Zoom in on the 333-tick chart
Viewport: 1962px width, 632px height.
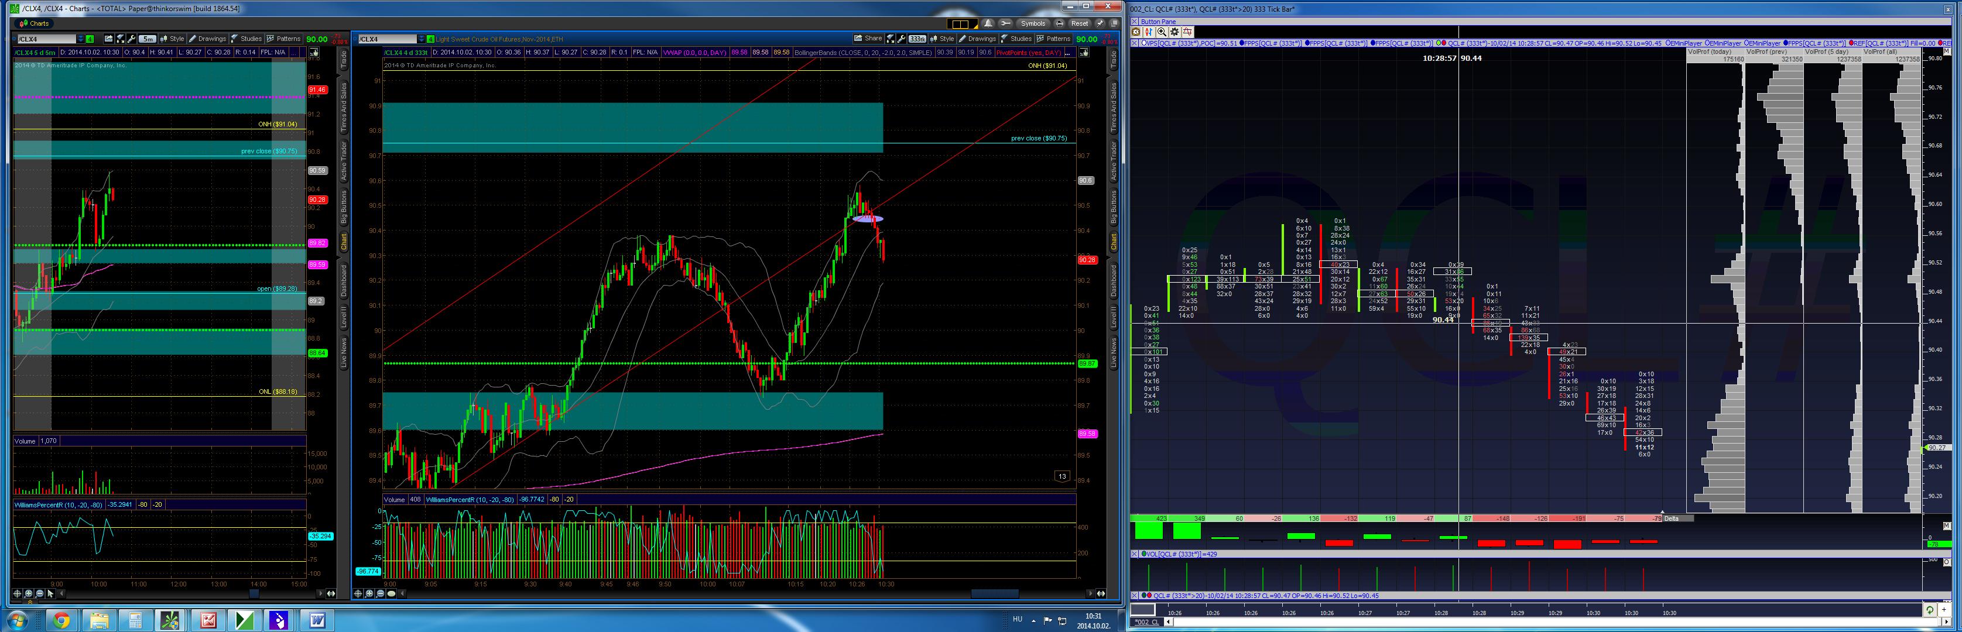[x=369, y=593]
